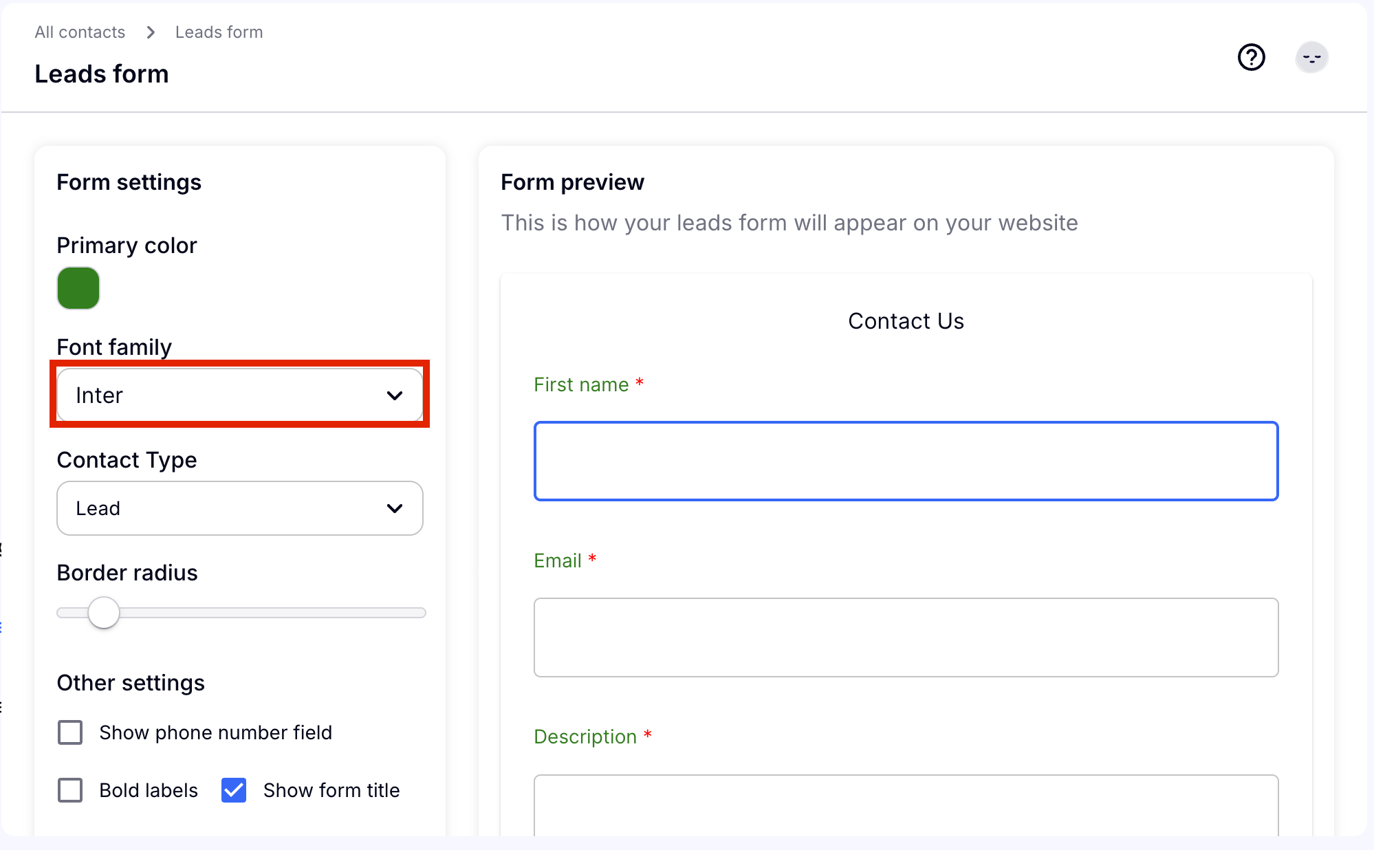Click the Border radius slider track

point(275,613)
